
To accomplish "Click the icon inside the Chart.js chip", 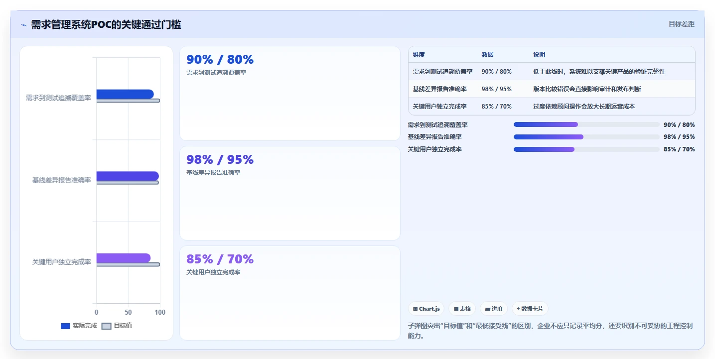I will pos(415,309).
